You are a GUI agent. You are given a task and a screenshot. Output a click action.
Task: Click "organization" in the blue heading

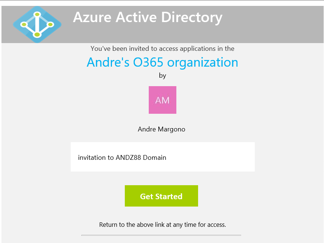pos(202,62)
